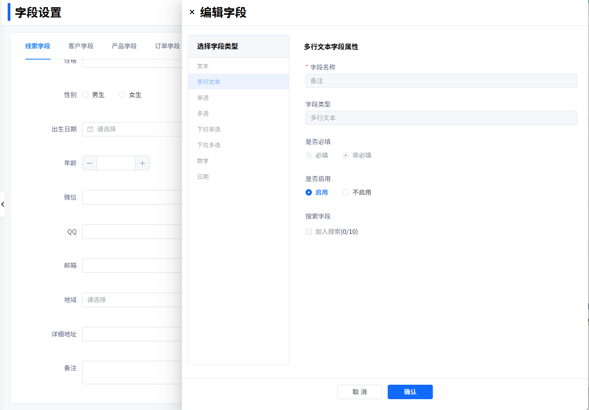Click the 备注 textarea
The image size is (589, 410).
[x=132, y=373]
